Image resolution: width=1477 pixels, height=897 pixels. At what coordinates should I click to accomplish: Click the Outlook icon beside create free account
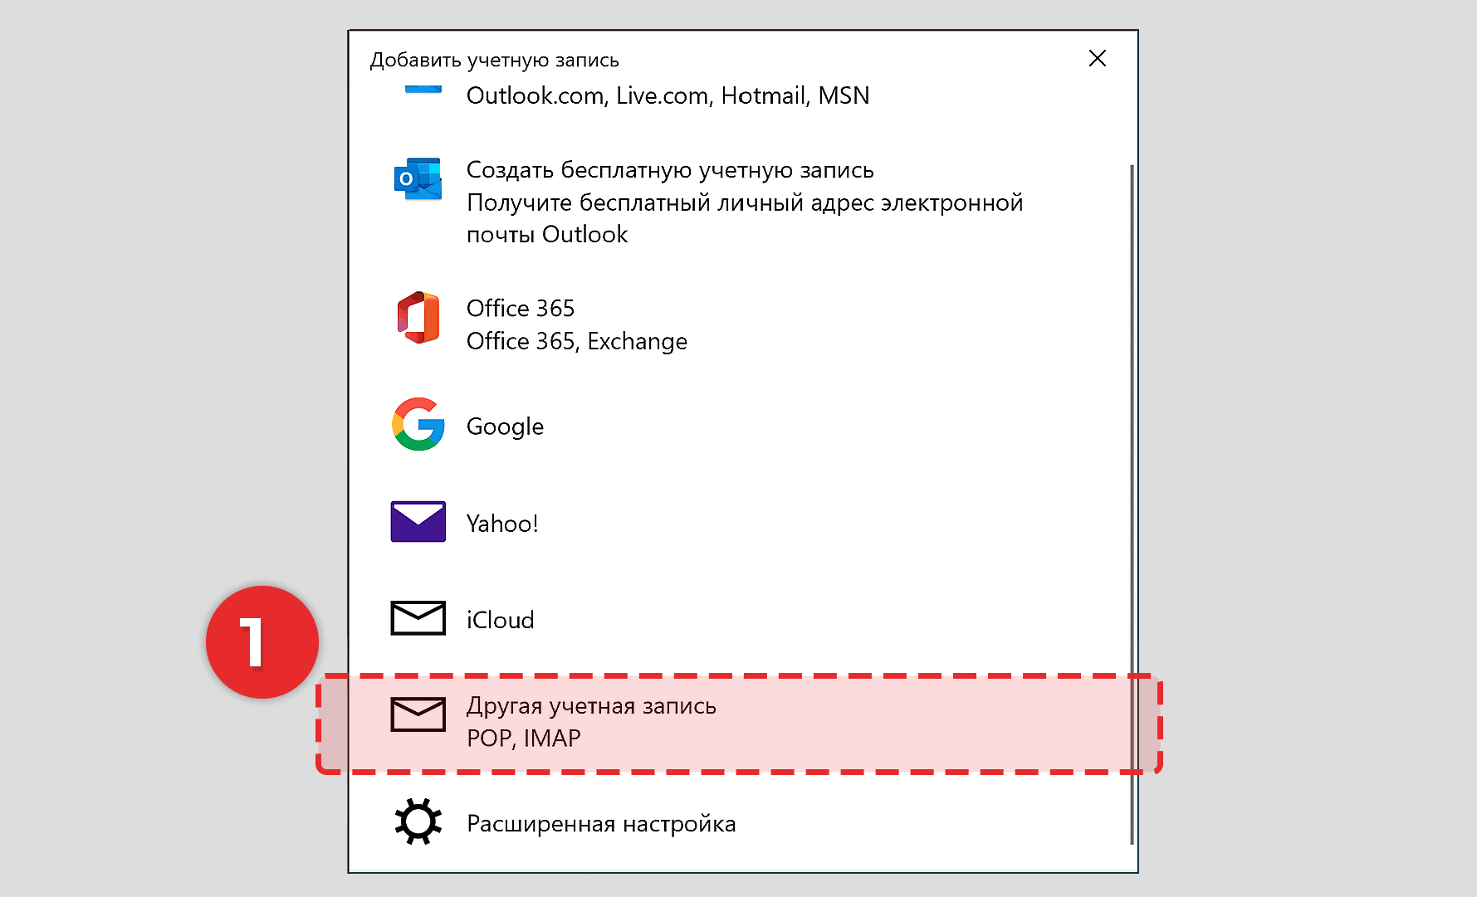coord(418,179)
